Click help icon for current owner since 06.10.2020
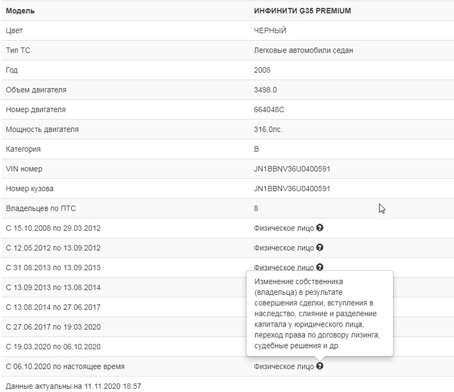 (x=320, y=366)
